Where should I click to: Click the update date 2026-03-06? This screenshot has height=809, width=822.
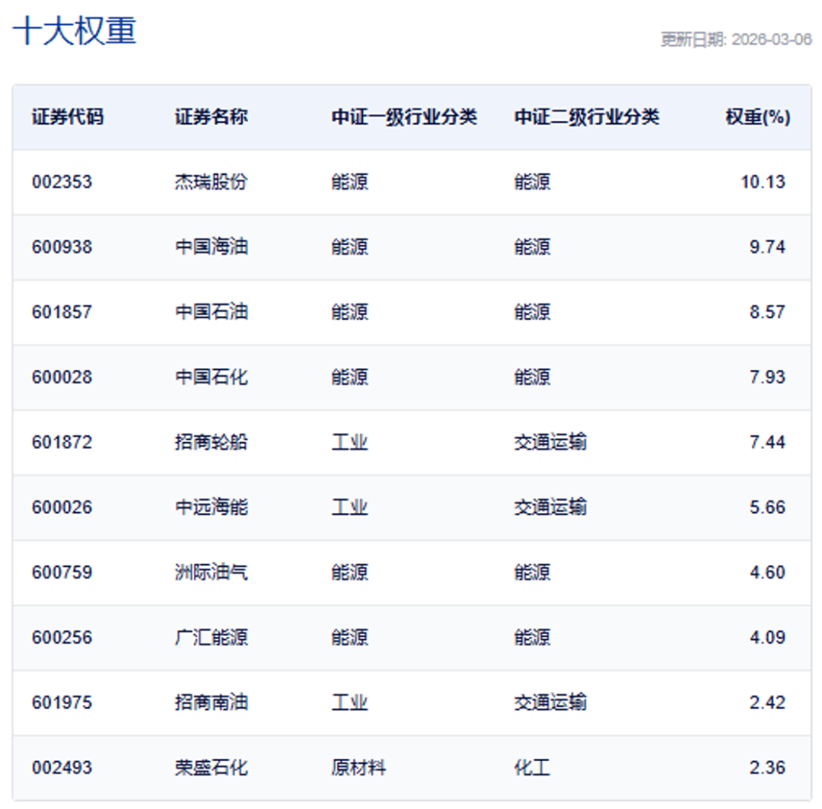[771, 40]
